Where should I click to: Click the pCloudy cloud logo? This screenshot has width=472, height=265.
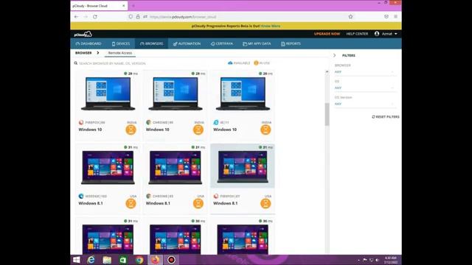(x=83, y=34)
